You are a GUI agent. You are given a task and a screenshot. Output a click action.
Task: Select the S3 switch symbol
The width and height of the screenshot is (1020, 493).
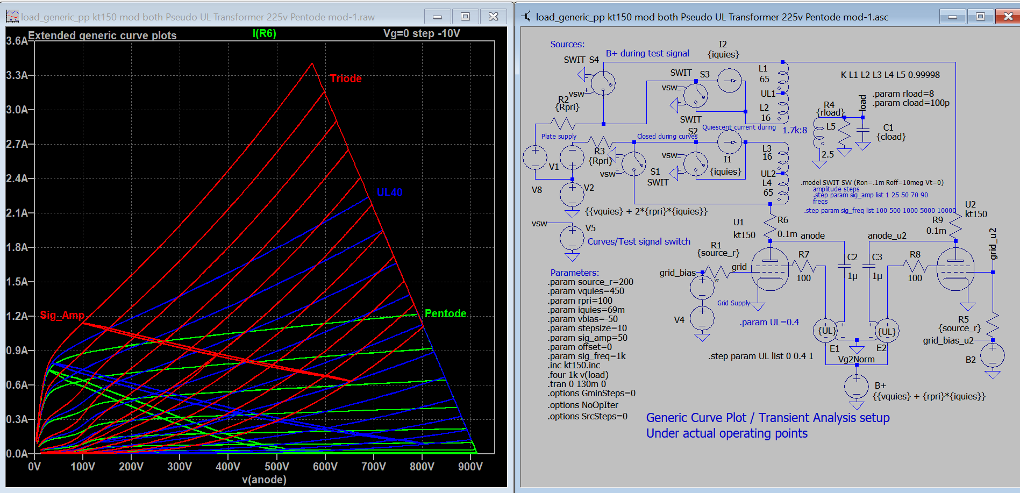(x=695, y=96)
